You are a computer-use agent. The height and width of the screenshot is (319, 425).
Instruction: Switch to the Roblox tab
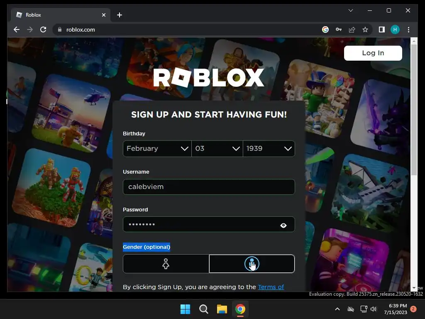[x=61, y=15]
